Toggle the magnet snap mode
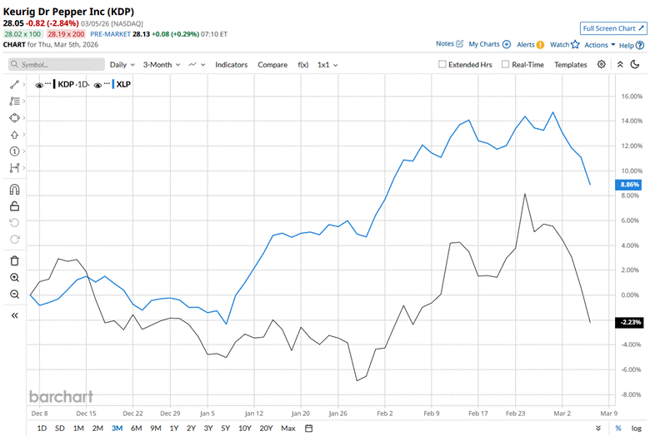Screen dimensions: 650x436 point(14,190)
